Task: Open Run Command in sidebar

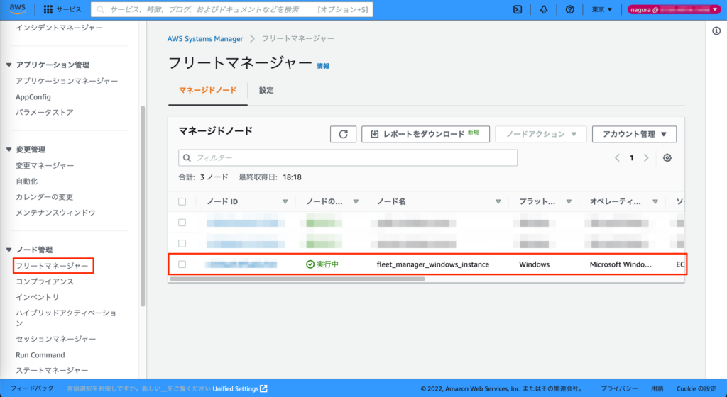Action: click(40, 355)
